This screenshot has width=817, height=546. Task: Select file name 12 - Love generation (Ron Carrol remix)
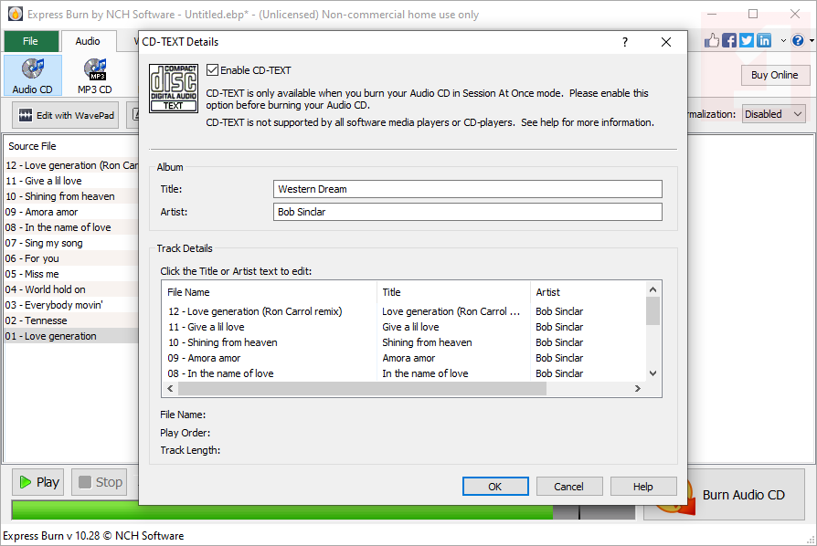point(255,311)
